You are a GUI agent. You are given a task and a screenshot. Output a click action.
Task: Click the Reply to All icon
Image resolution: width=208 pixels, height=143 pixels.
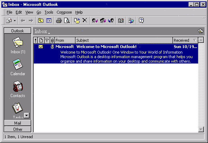(103, 21)
